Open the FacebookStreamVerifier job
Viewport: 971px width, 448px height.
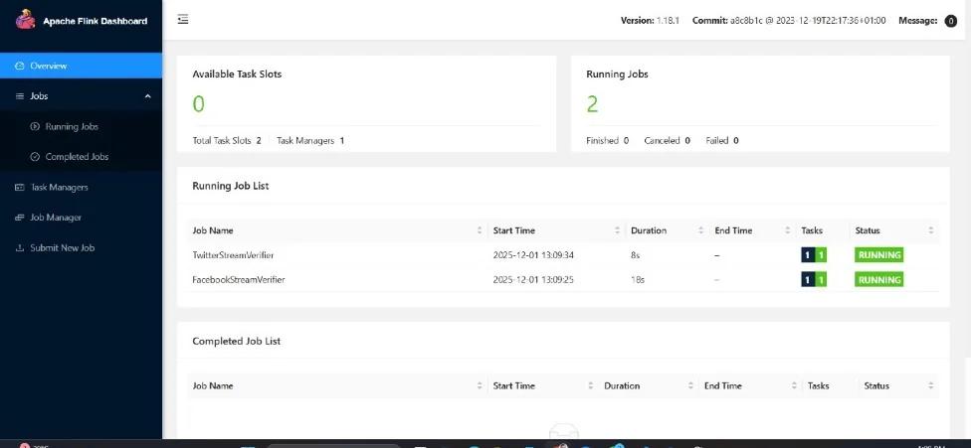tap(239, 280)
